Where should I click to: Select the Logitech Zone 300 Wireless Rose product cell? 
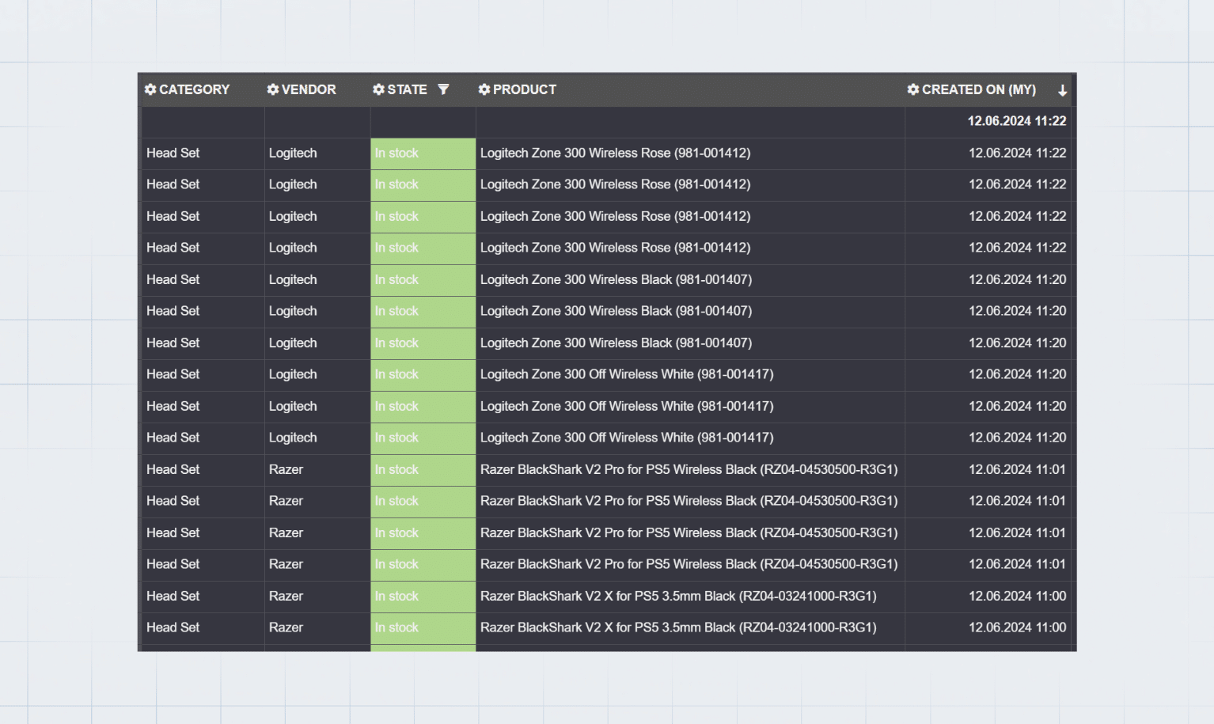pos(615,153)
